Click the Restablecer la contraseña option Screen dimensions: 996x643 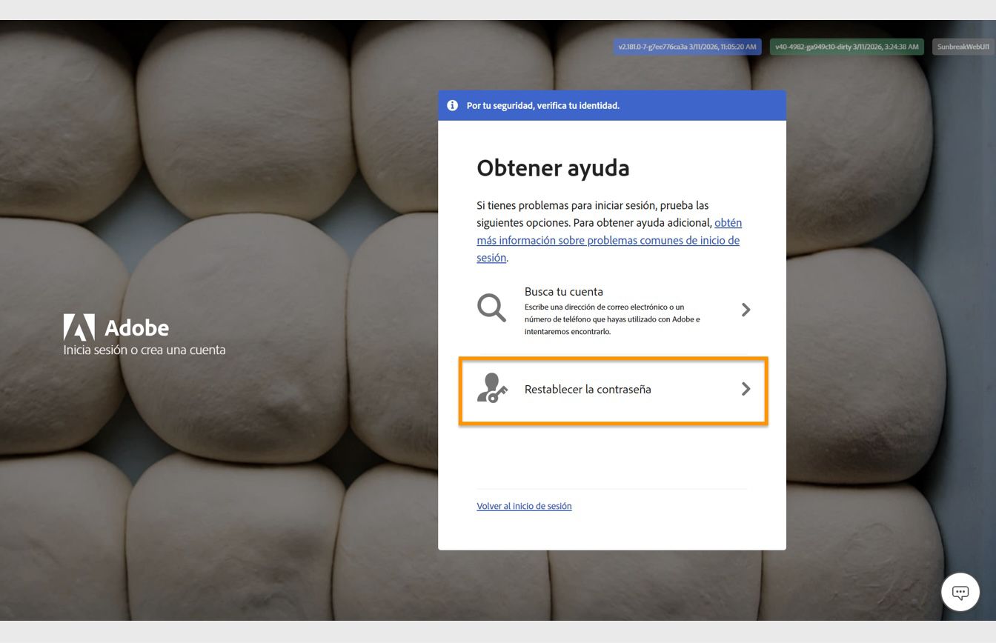coord(588,389)
